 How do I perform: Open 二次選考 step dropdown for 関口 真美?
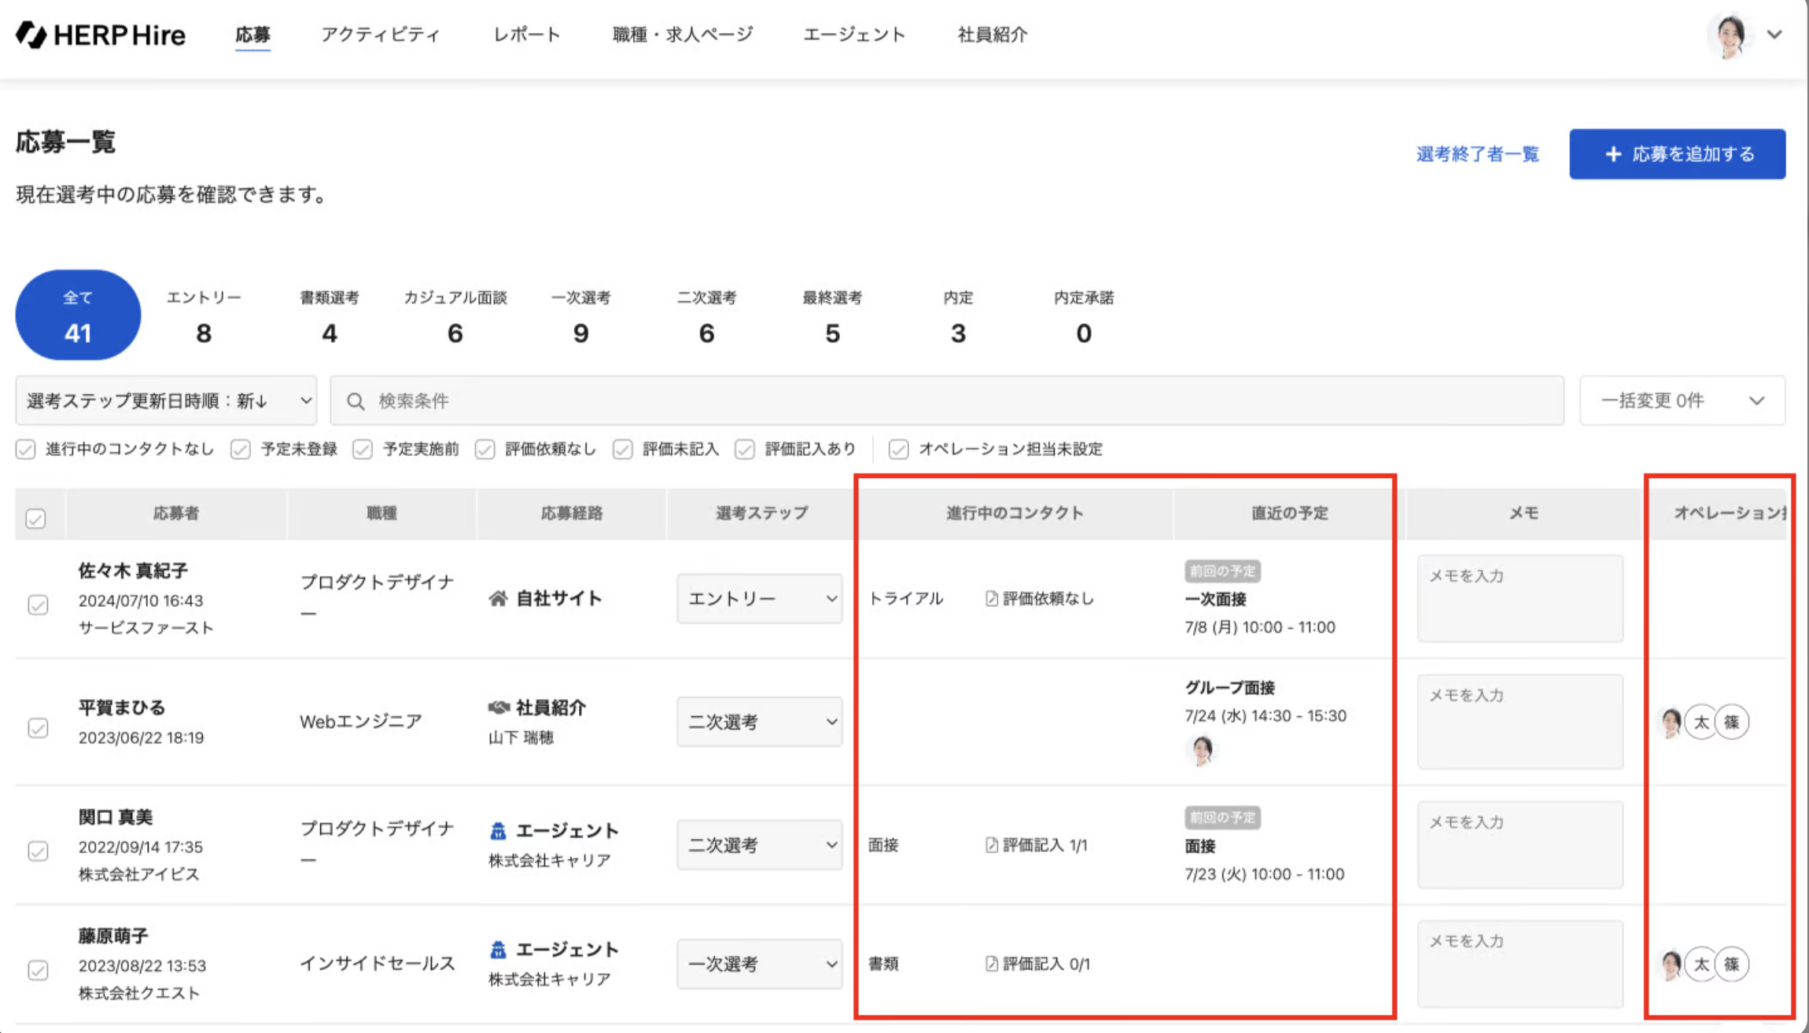760,845
